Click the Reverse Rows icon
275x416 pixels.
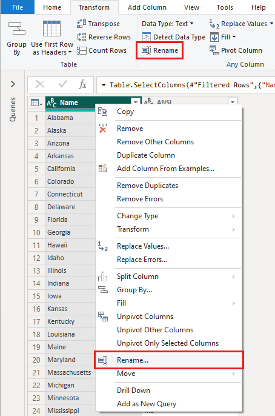[81, 37]
